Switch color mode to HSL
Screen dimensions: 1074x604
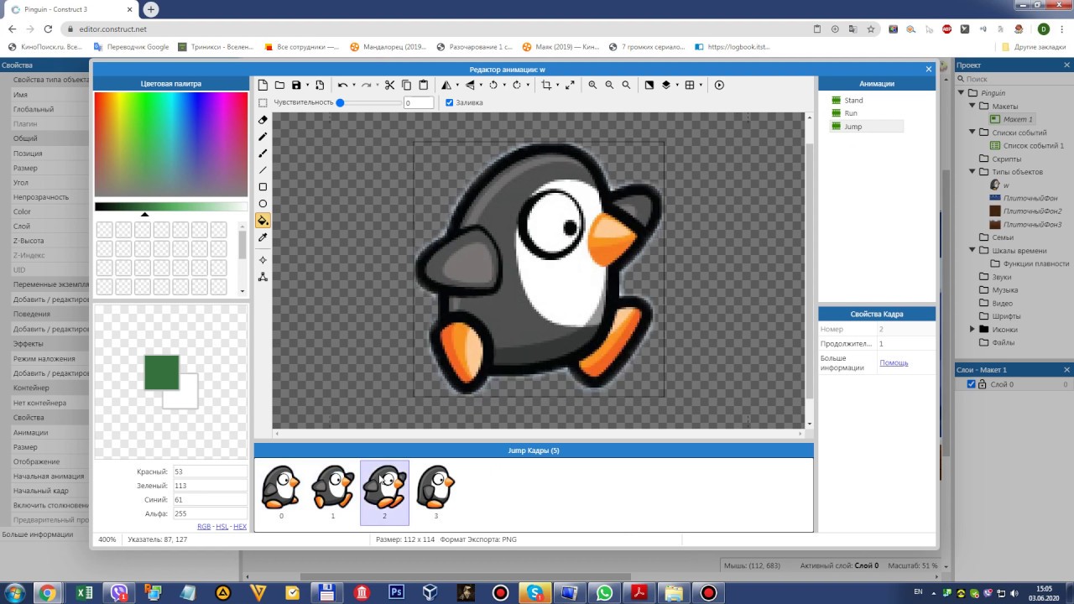point(222,527)
